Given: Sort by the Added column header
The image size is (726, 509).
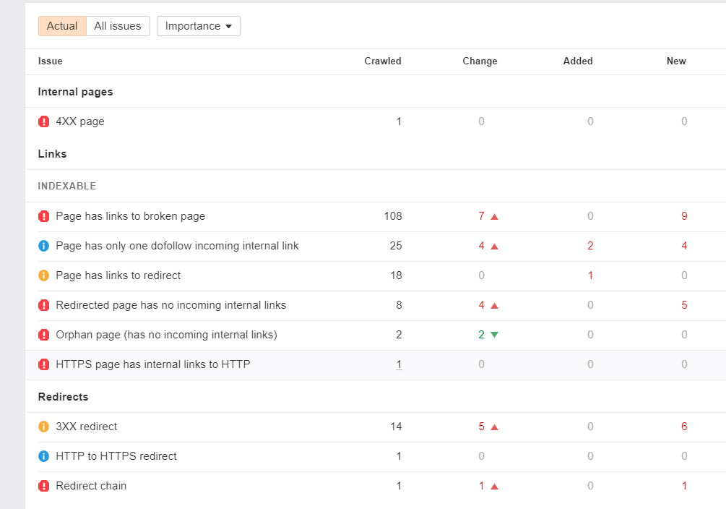Looking at the screenshot, I should coord(578,61).
